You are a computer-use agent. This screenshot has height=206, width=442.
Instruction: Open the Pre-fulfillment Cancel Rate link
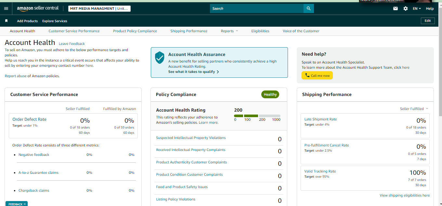click(327, 145)
